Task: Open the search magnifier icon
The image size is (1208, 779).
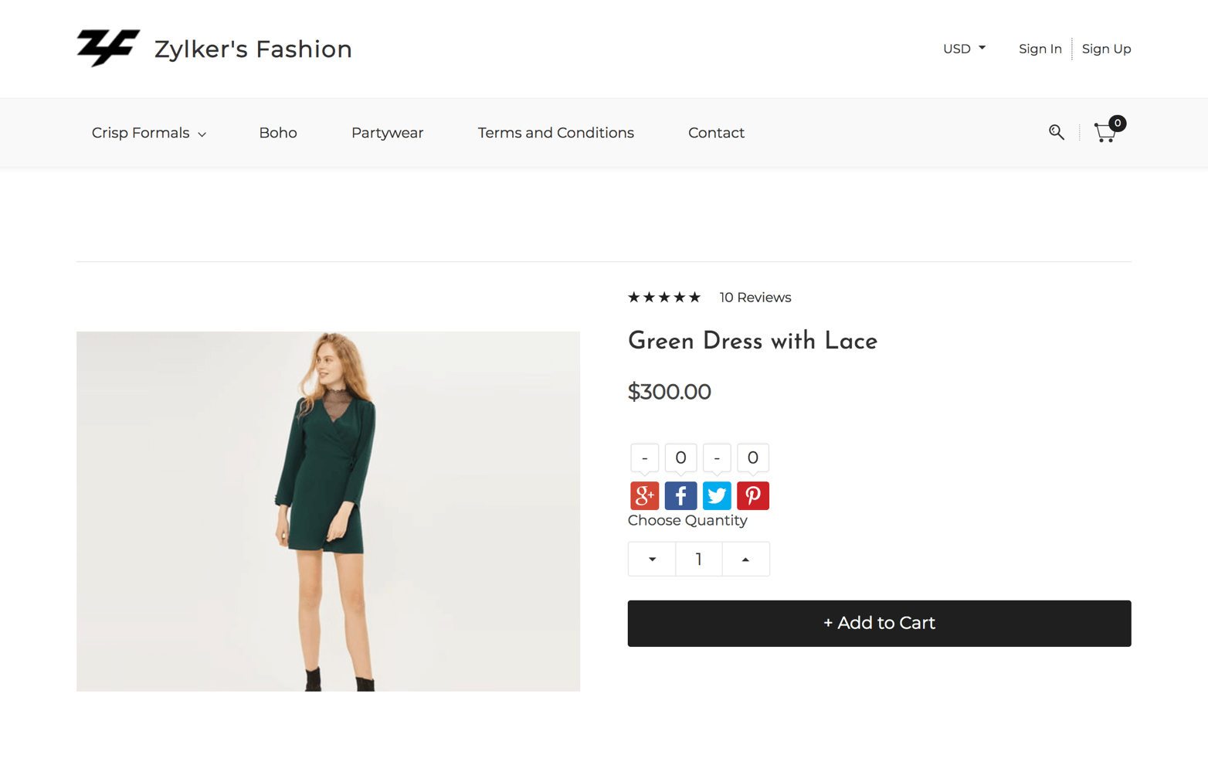Action: click(1056, 132)
